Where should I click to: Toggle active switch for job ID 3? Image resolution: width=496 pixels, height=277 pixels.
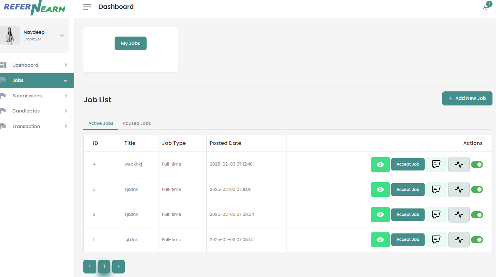coord(477,189)
